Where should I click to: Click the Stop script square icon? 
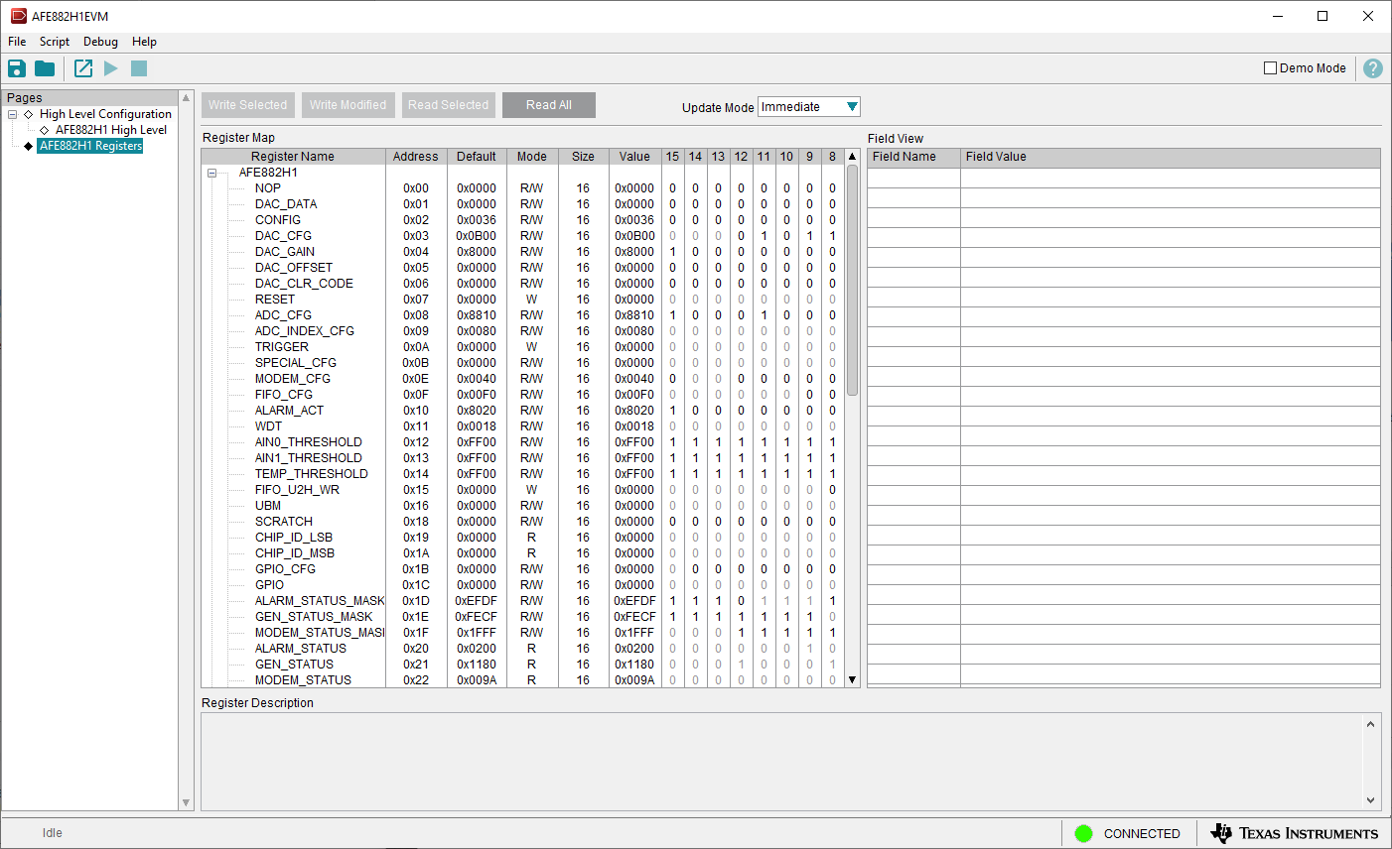(x=139, y=68)
